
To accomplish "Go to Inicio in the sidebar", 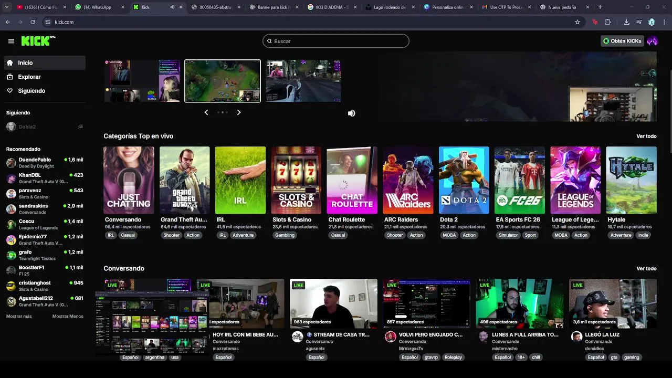I will [45, 62].
